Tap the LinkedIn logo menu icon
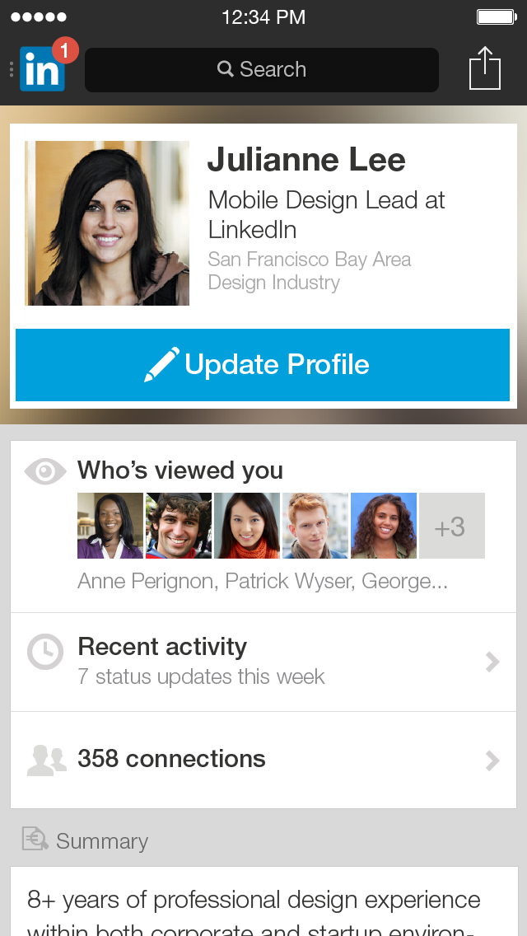Screen dimensions: 527x936 point(41,71)
